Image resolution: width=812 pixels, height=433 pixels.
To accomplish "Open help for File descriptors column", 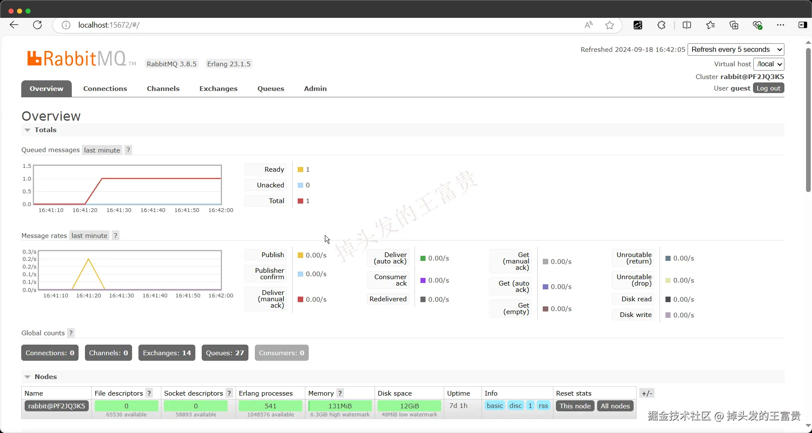I will pos(149,393).
